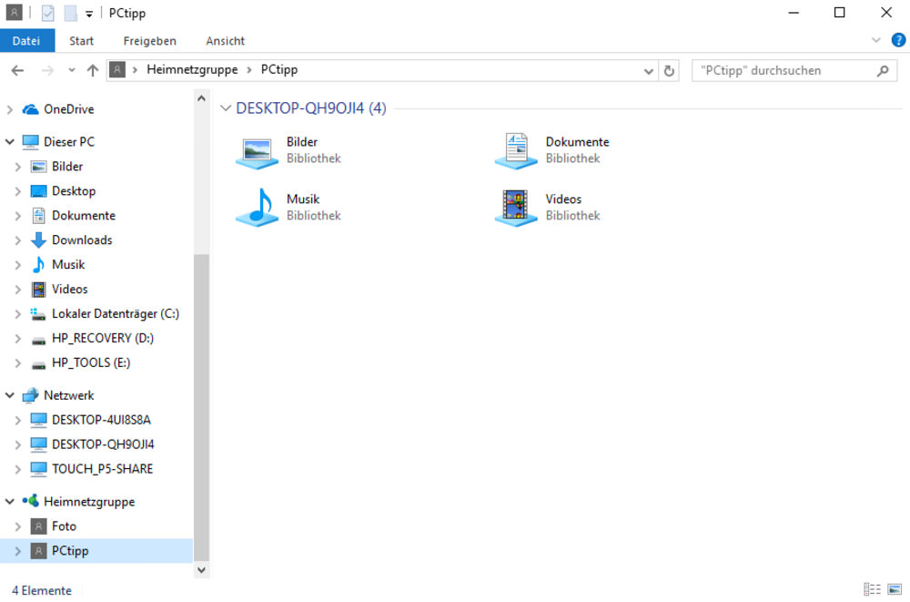
Task: Open the Dokumente library icon
Action: point(516,151)
